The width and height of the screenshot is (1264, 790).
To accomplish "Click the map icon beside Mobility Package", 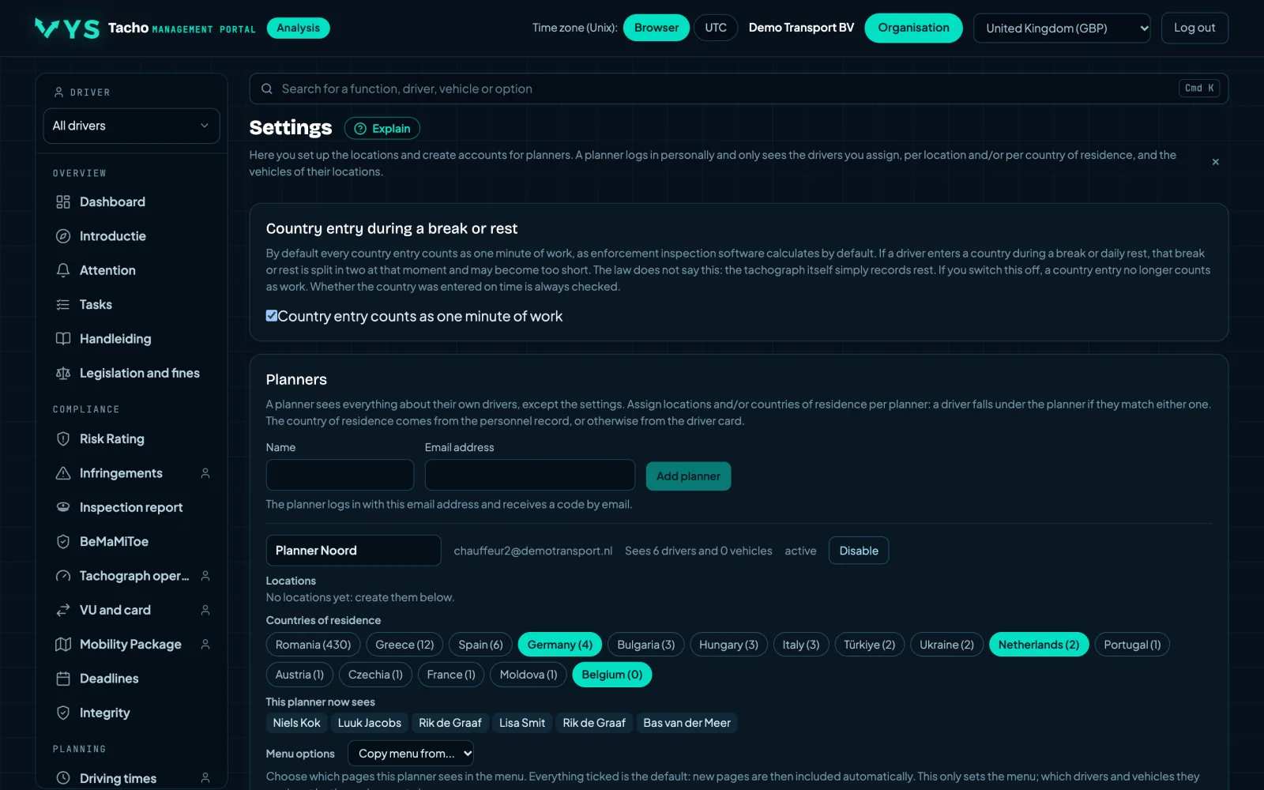I will (63, 645).
